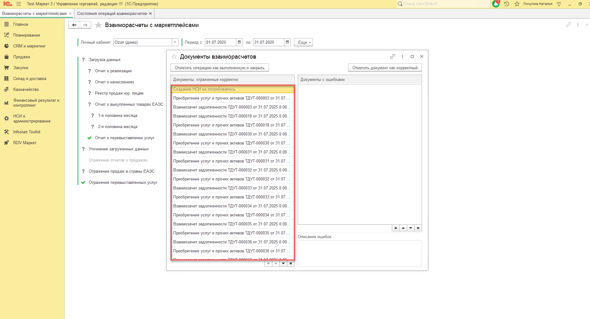This screenshot has width=590, height=319.
Task: Select Взаимозачет задолженности ТДУТ-000018 row
Action: coord(232,116)
